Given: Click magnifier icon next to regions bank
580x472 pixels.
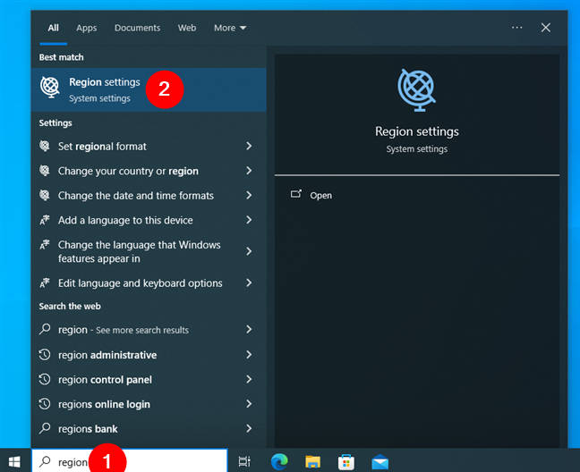Looking at the screenshot, I should click(x=45, y=428).
